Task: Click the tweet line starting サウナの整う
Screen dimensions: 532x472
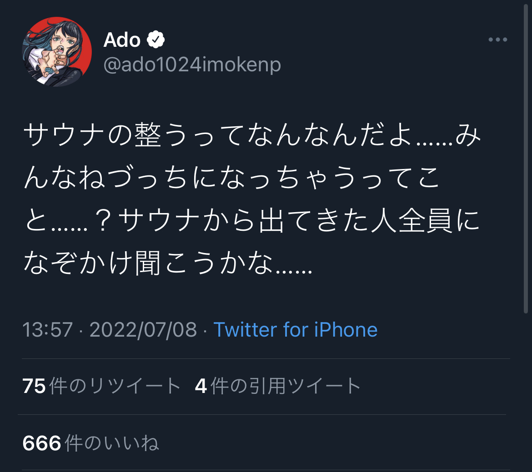Action: click(252, 135)
